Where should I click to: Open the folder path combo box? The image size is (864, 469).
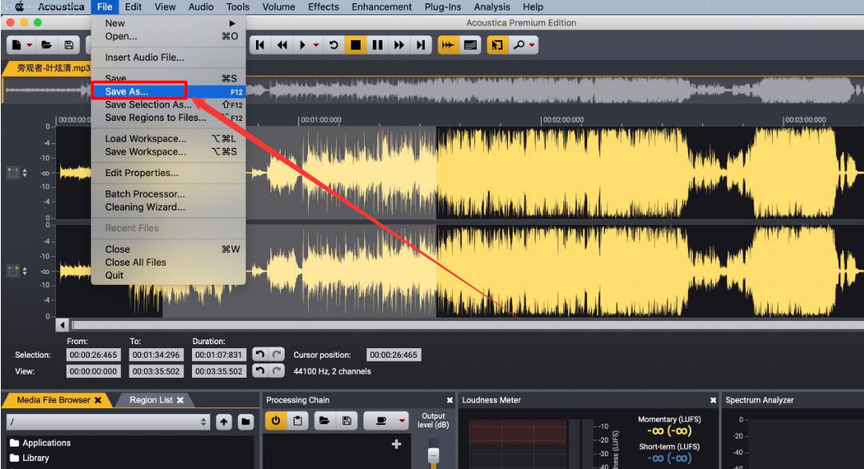coord(109,422)
